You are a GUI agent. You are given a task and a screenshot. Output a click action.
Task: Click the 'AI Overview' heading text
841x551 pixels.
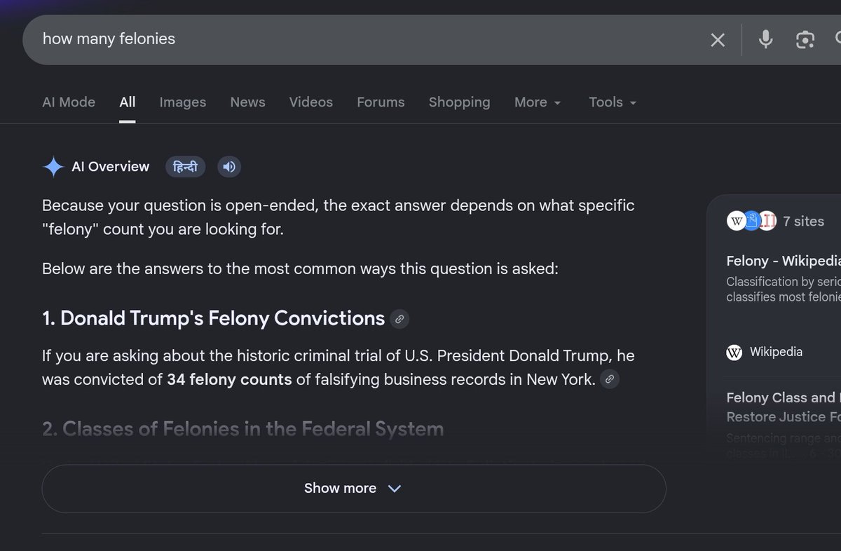110,167
